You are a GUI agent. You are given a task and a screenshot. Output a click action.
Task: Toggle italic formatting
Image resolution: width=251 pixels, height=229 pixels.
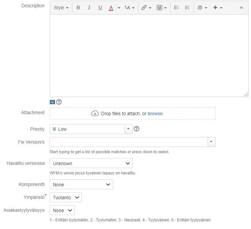(x=89, y=8)
